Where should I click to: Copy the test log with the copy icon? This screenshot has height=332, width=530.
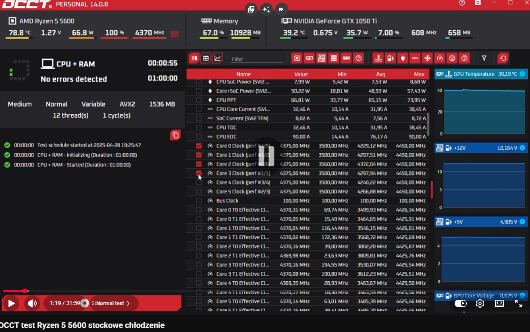(175, 135)
